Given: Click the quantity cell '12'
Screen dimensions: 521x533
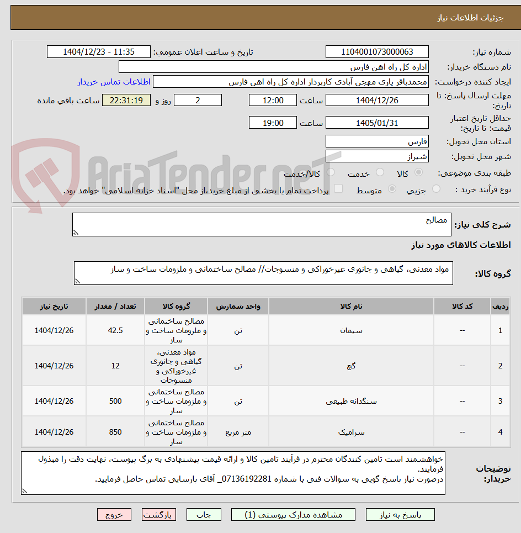Looking at the screenshot, I should click(x=115, y=366).
